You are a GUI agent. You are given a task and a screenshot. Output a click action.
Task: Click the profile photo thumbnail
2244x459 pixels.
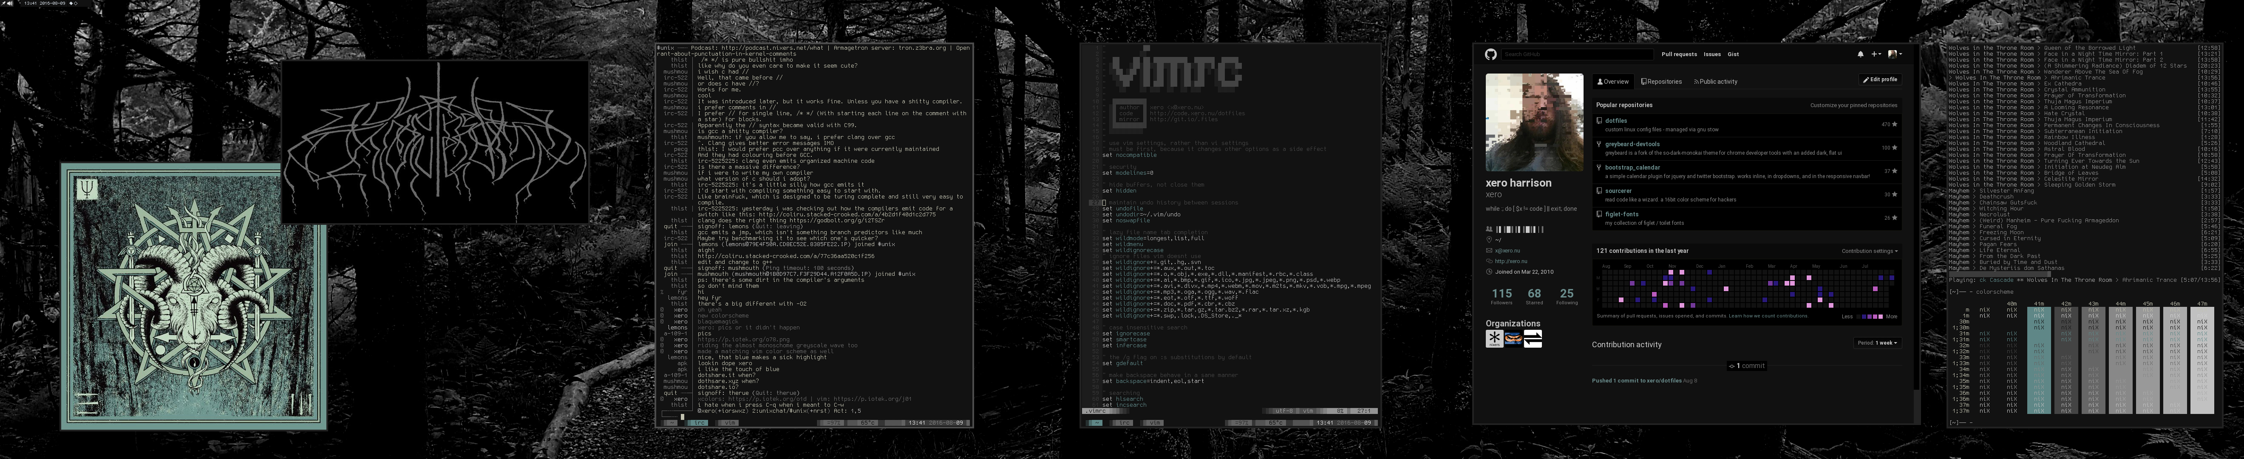click(x=1534, y=123)
